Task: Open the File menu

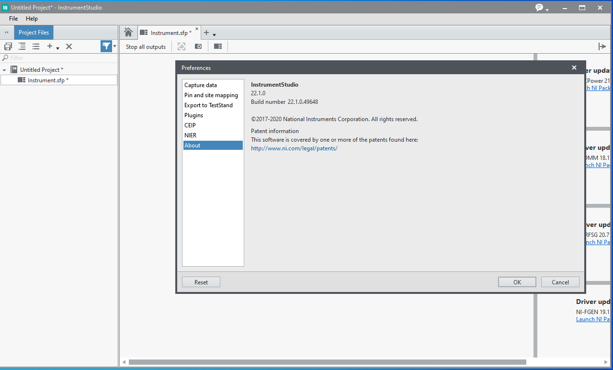Action: click(x=13, y=19)
